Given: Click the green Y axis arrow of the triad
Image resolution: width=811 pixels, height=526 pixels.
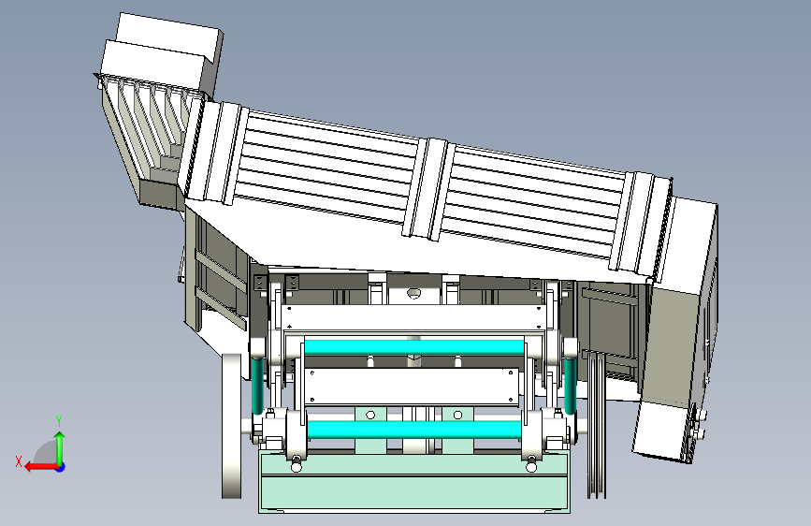Looking at the screenshot, I should pos(60,447).
